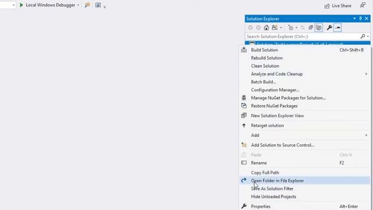Viewport: 373px width, 210px height.
Task: Click Retarget solution menu item
Action: pos(304,125)
